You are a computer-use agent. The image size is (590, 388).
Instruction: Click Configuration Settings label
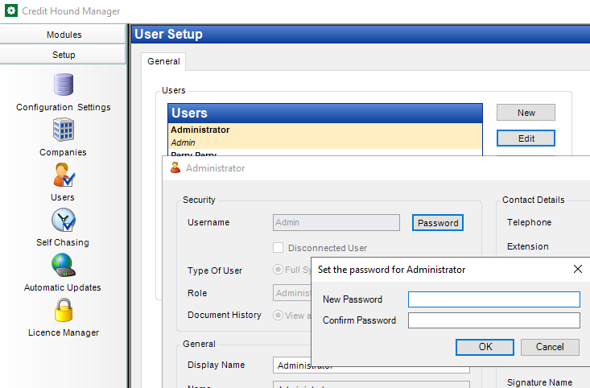64,107
